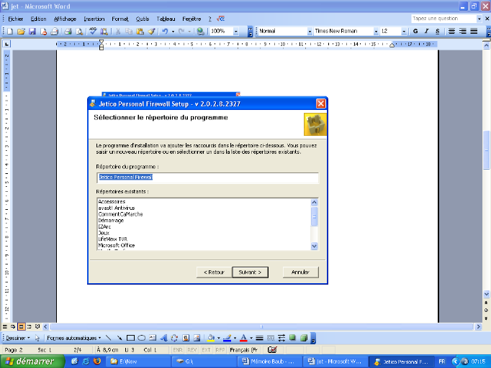
Task: Toggle underline (S) formatting
Action: click(438, 31)
